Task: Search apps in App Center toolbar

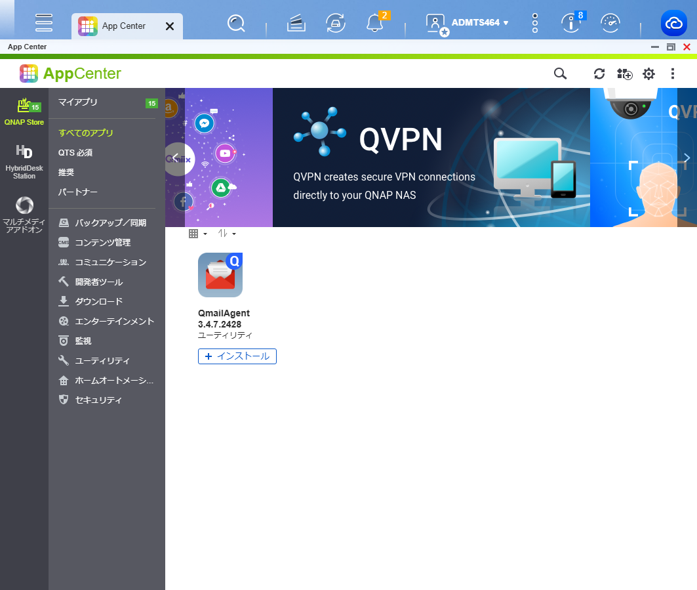Action: pyautogui.click(x=560, y=74)
